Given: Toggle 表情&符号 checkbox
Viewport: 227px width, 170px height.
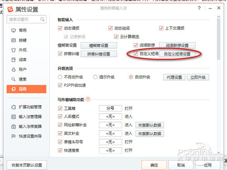Looking at the screenshot, I should tap(60, 142).
